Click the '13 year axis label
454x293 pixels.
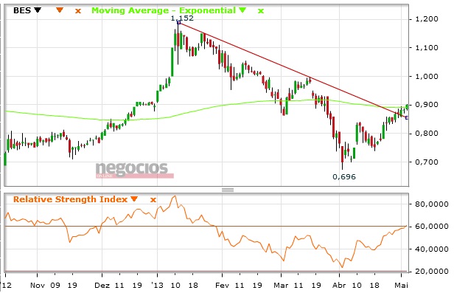coord(158,286)
